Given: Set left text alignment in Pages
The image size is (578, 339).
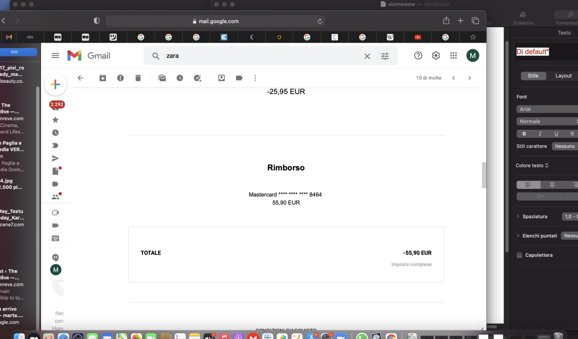Looking at the screenshot, I should point(528,185).
